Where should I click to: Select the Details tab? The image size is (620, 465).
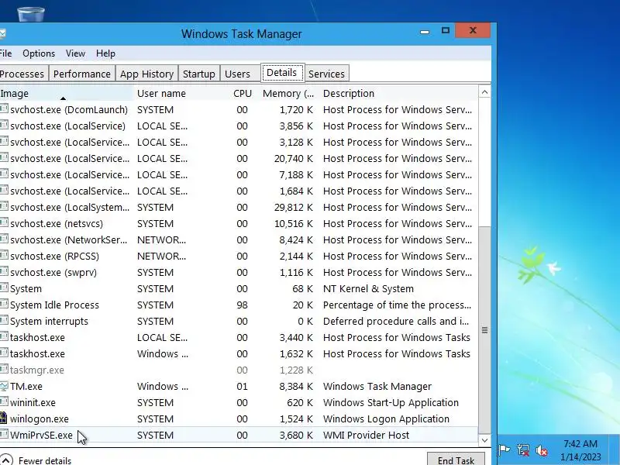click(x=282, y=73)
